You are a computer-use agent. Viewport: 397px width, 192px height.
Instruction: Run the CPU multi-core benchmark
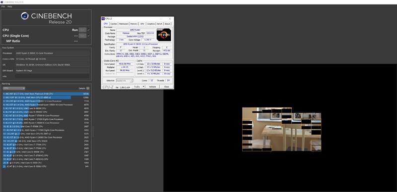(x=82, y=30)
